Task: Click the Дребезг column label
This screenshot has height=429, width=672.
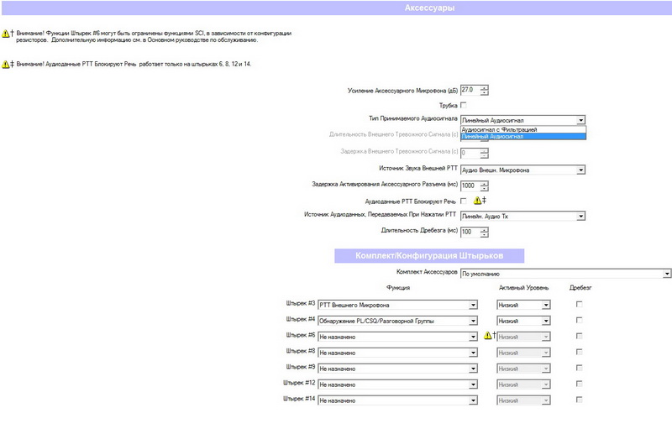Action: (x=580, y=288)
